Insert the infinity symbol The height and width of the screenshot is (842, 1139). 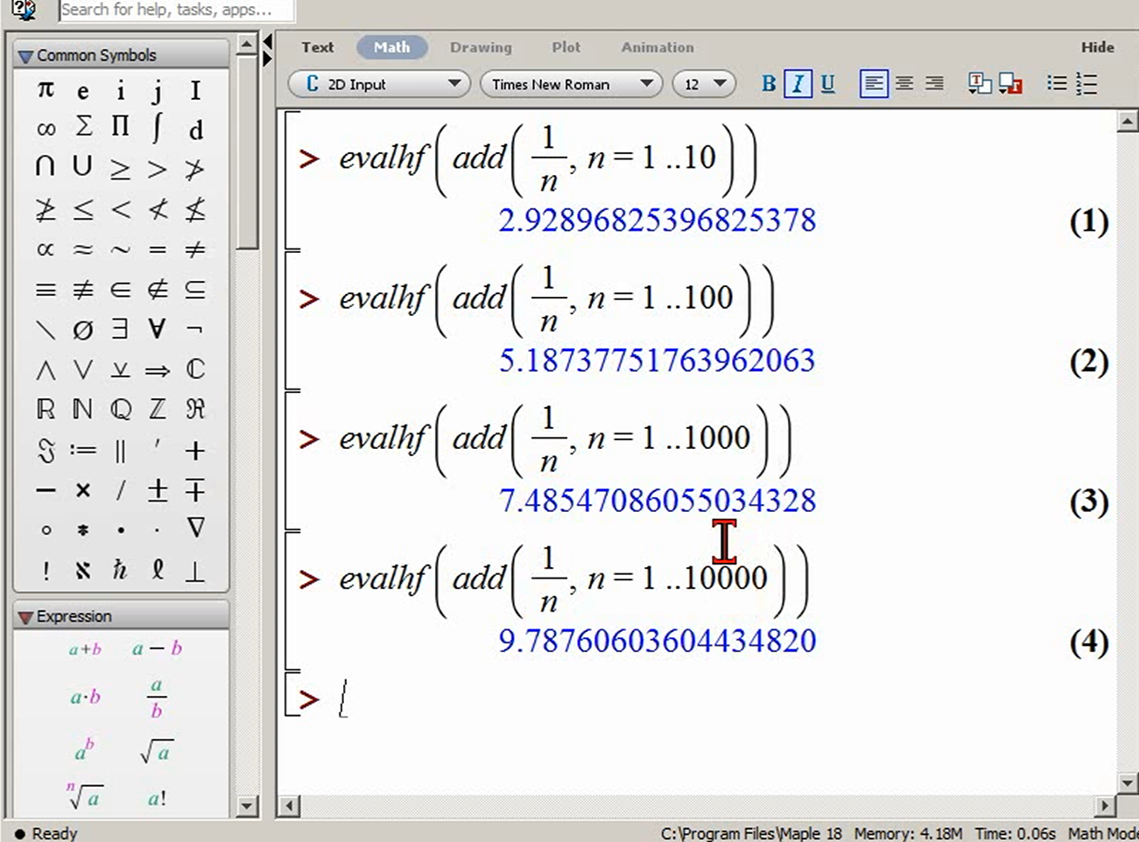click(x=46, y=130)
